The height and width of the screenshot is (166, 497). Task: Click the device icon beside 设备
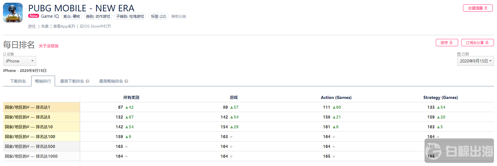[x=5, y=54]
